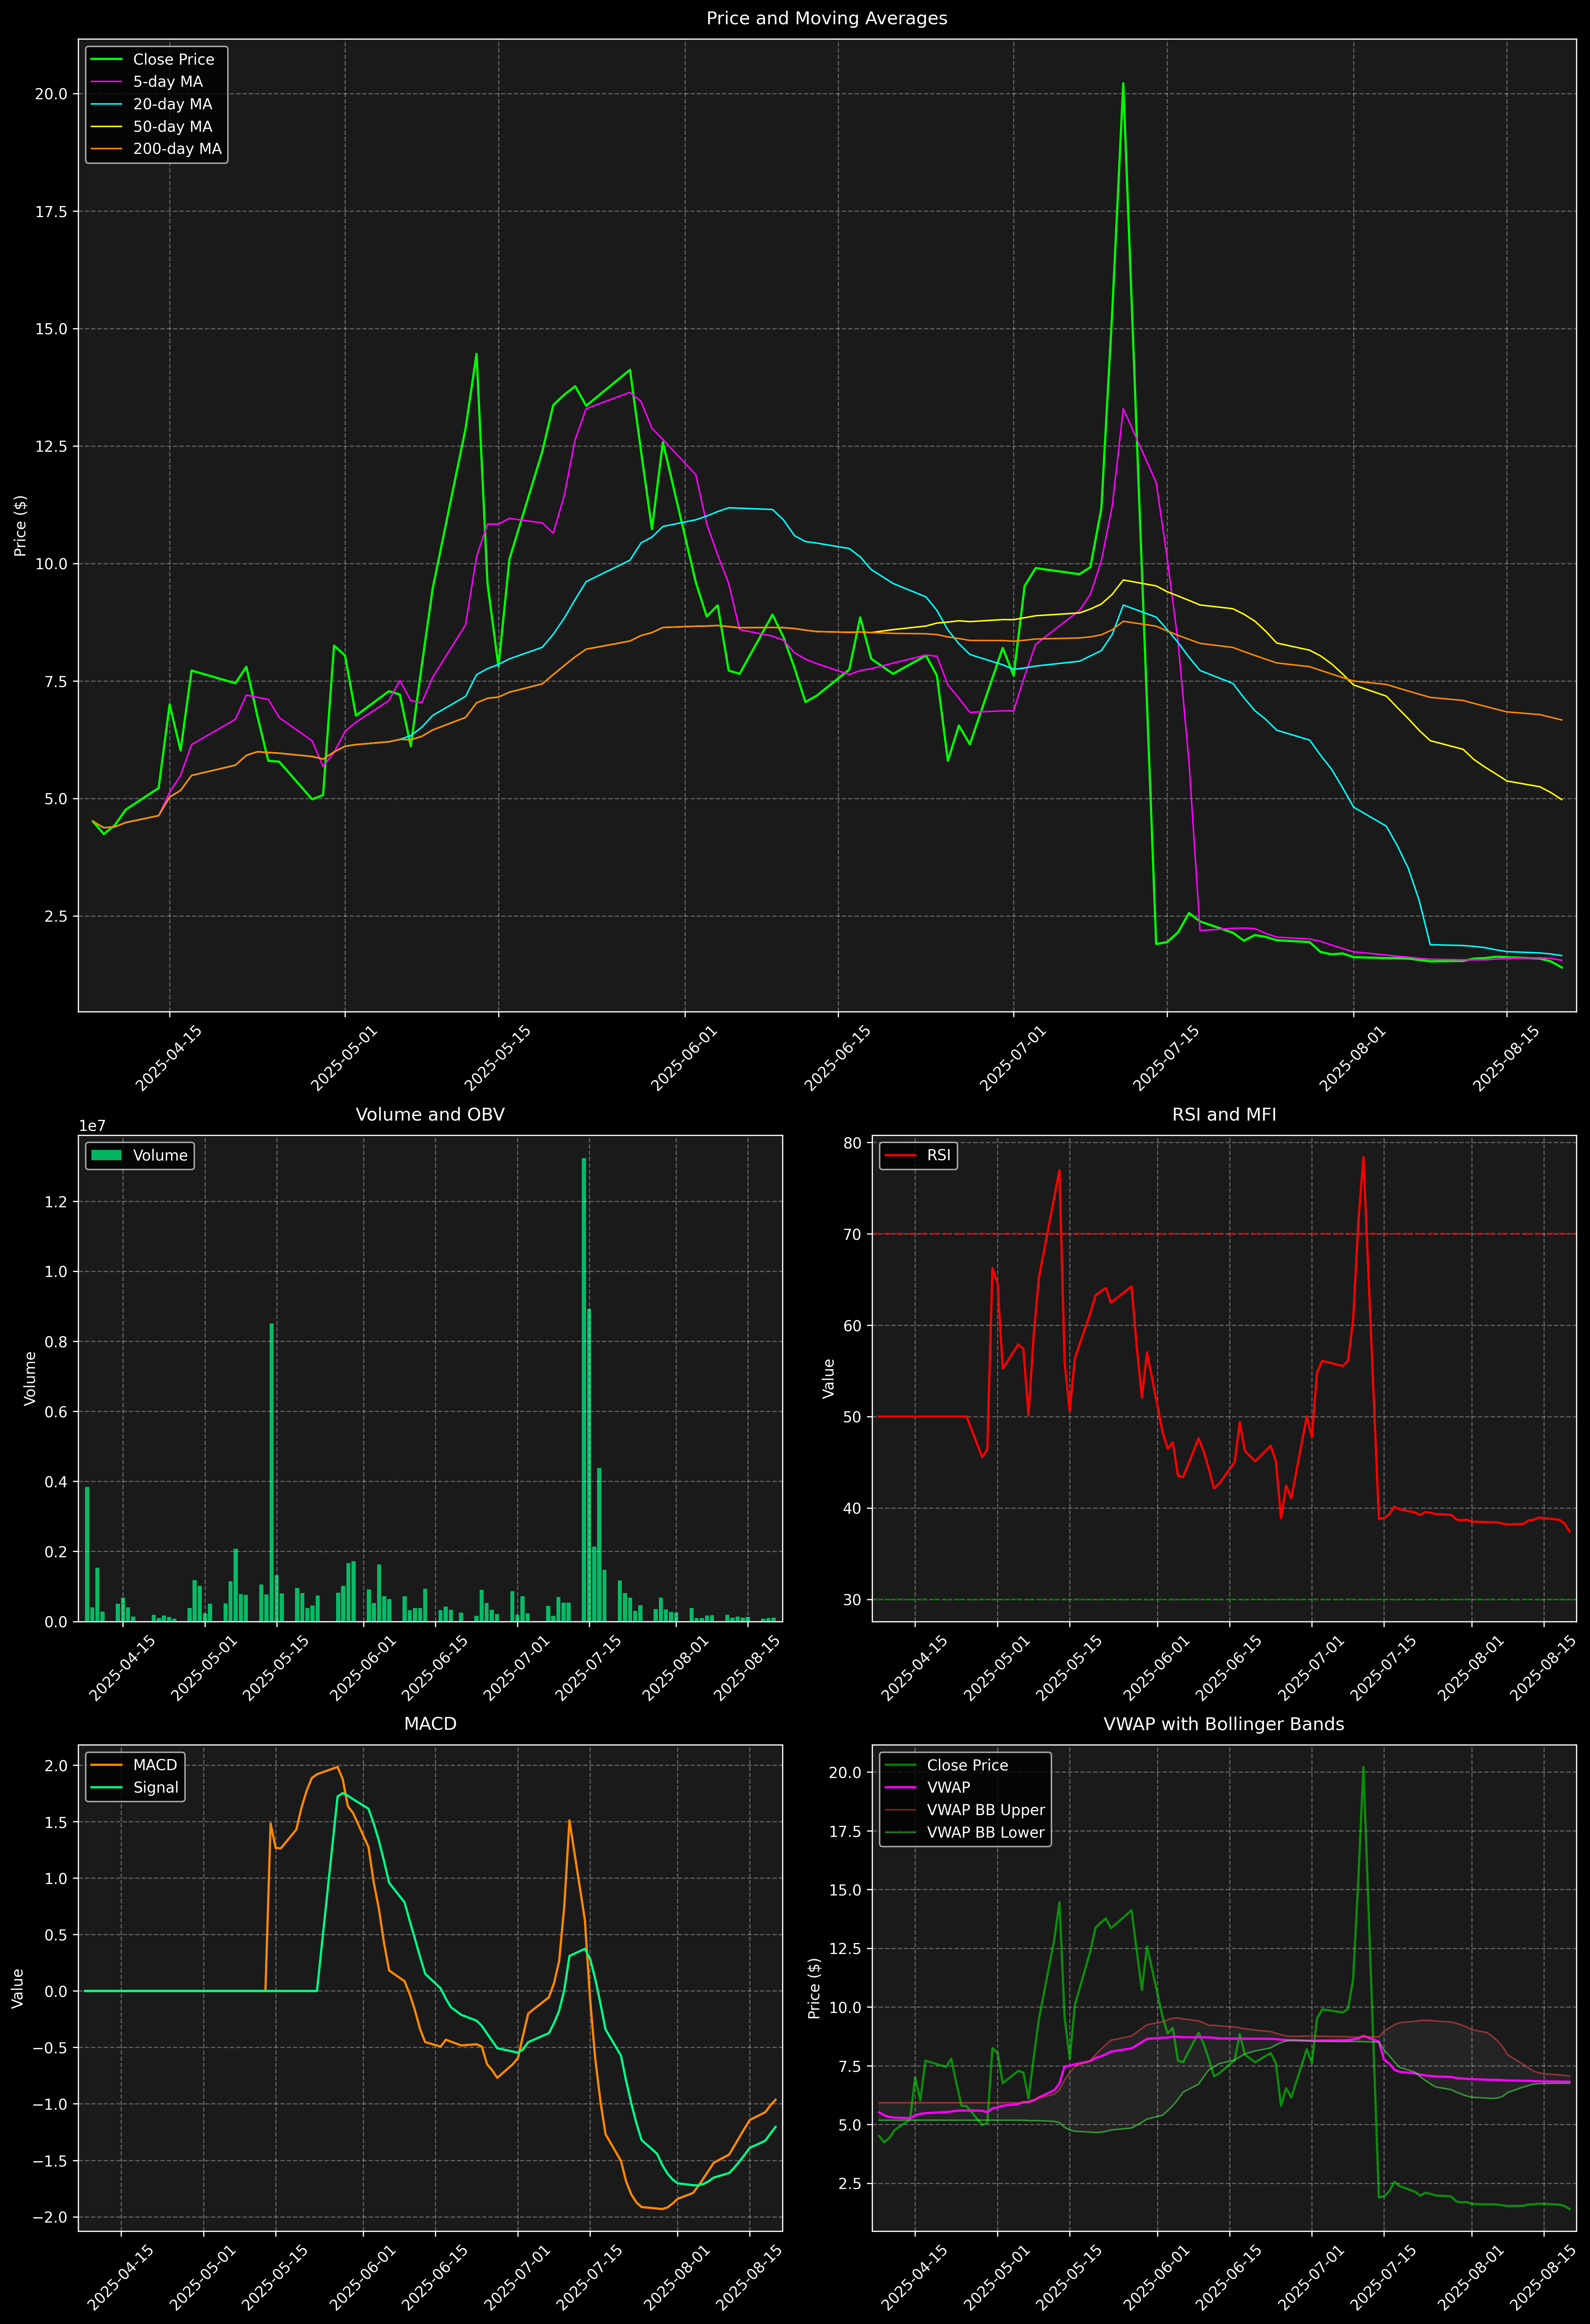Click the 1e7 scale label above the Volume axis

point(92,1126)
